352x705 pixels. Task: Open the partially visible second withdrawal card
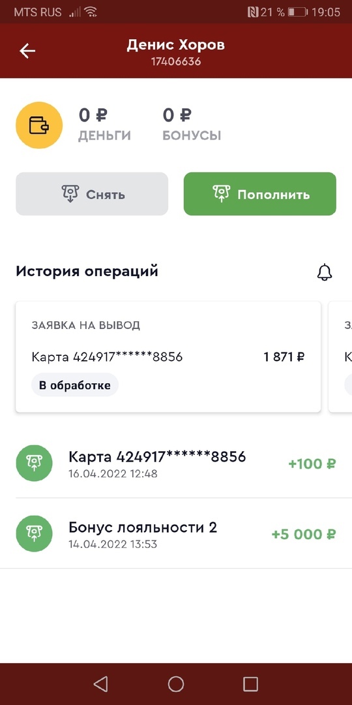point(340,356)
